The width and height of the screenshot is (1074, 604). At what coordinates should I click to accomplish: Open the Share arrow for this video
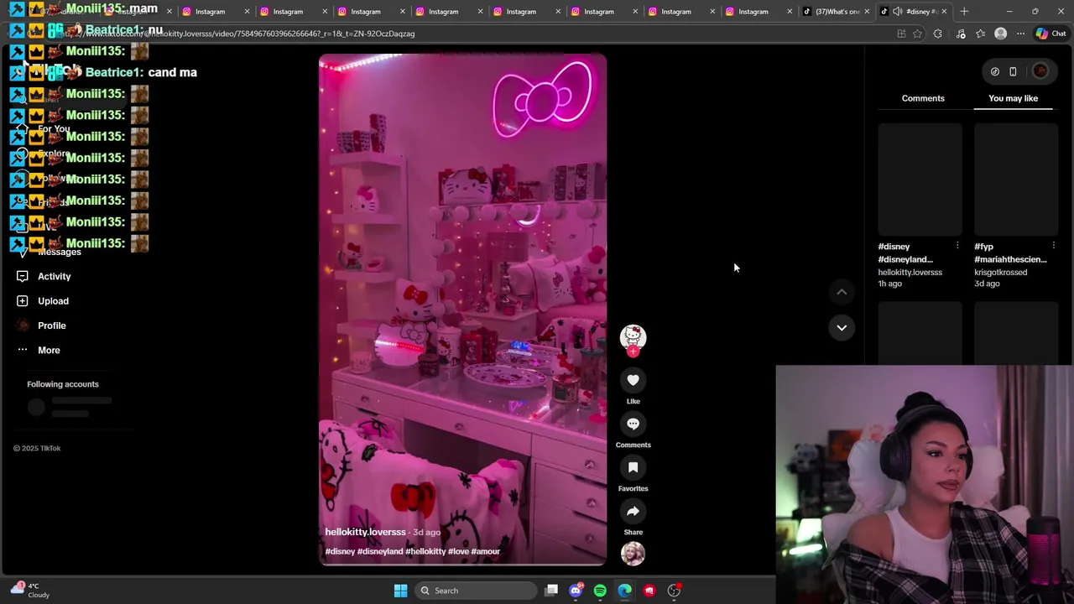(x=633, y=511)
